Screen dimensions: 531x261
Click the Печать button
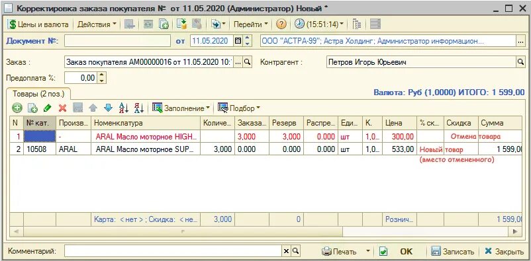coord(340,252)
